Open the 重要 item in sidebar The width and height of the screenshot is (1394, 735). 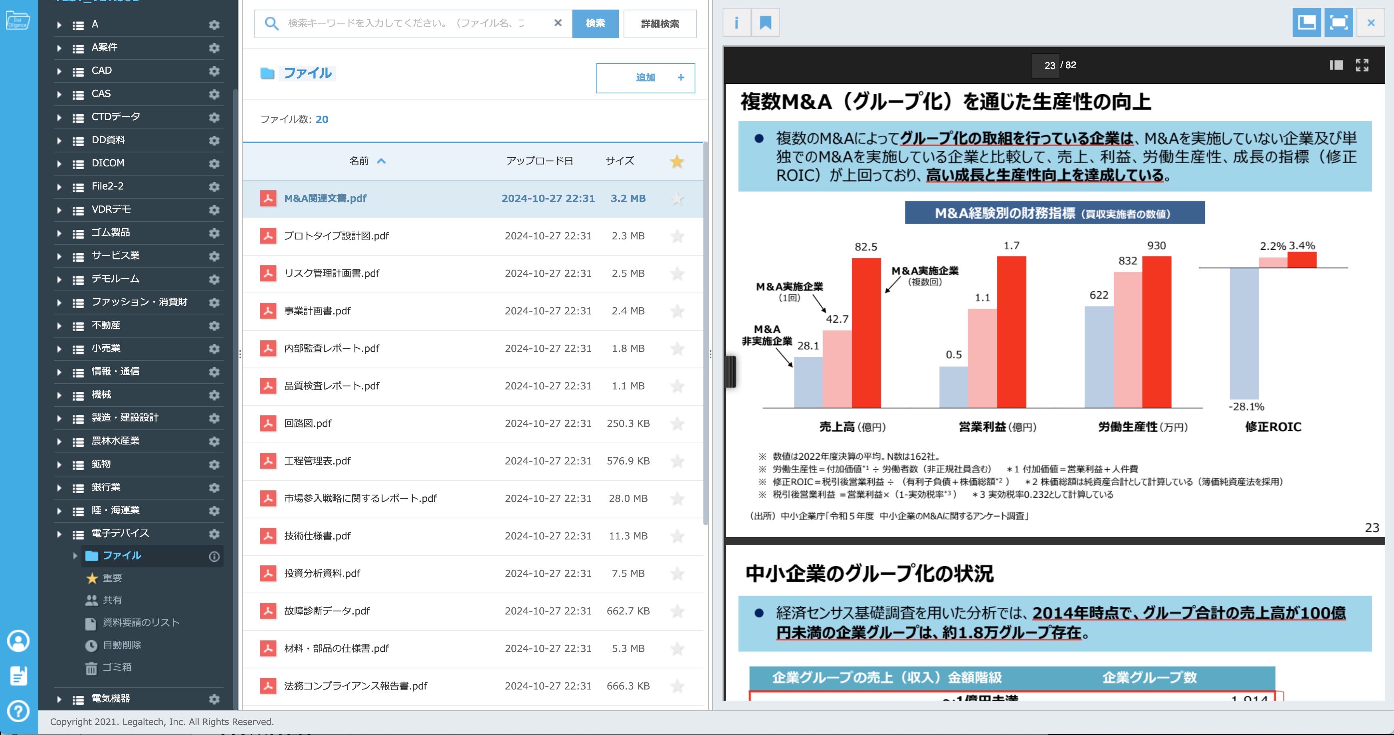click(112, 578)
